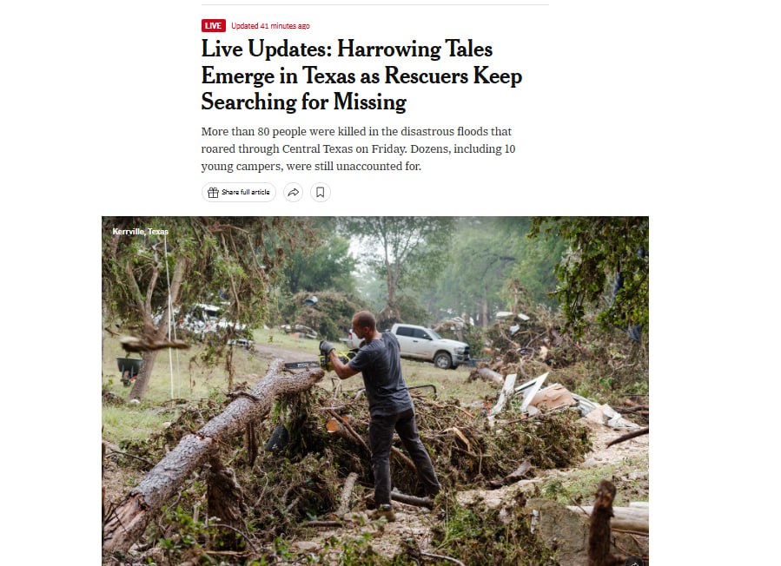Screen dimensions: 781x566
Task: Open share options via curved arrow icon
Action: click(294, 193)
